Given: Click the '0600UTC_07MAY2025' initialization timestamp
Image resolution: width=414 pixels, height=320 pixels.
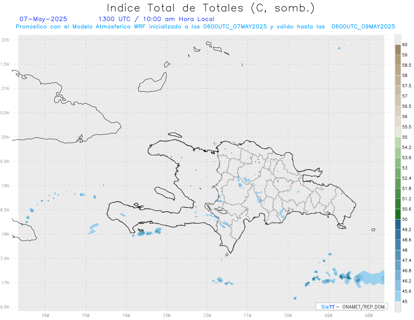Looking at the screenshot, I should click(235, 27).
